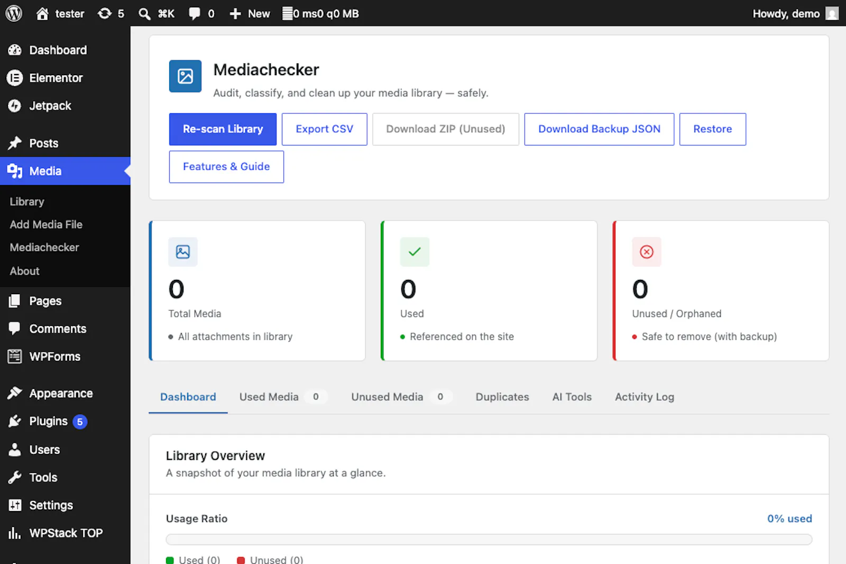This screenshot has width=846, height=564.
Task: Click Referenced on the site text
Action: click(x=462, y=336)
